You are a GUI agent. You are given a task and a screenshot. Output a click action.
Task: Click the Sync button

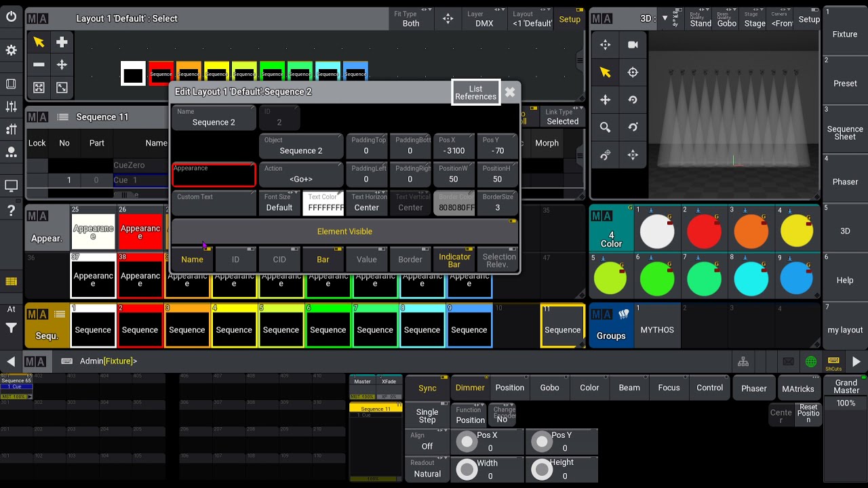click(x=427, y=388)
